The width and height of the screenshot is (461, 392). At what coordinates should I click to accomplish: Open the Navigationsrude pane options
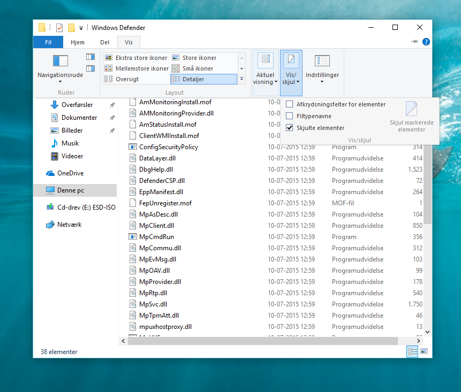point(59,67)
